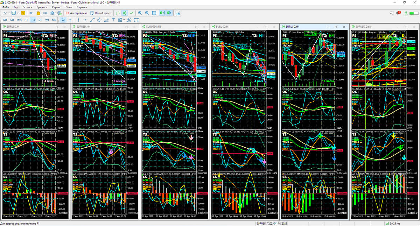The width and height of the screenshot is (420, 226).
Task: Open the MetaEditor IDE
Action: coord(31,13)
